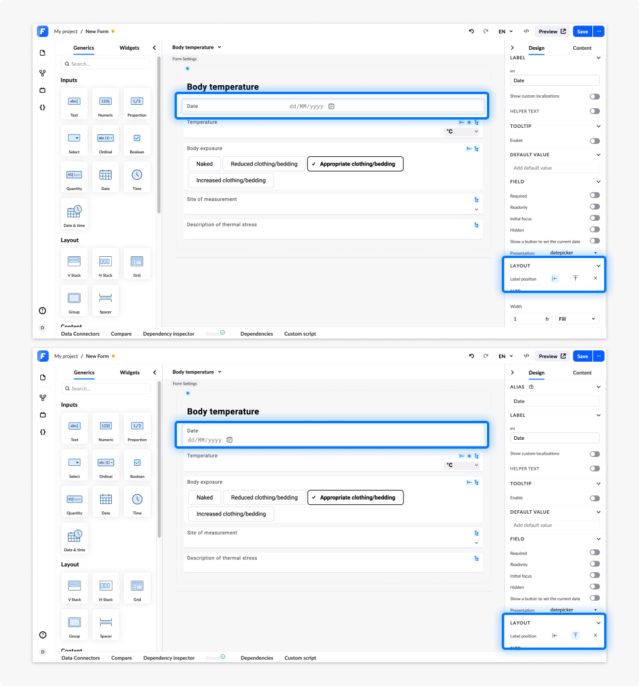The image size is (639, 686).
Task: Select the Group layout in the lower screenshot
Action: pyautogui.click(x=75, y=625)
